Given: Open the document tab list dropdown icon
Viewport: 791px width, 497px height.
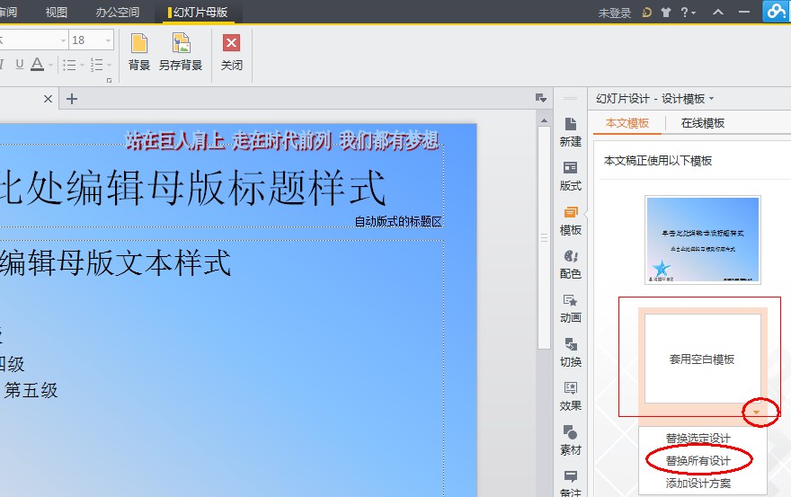Looking at the screenshot, I should 541,98.
